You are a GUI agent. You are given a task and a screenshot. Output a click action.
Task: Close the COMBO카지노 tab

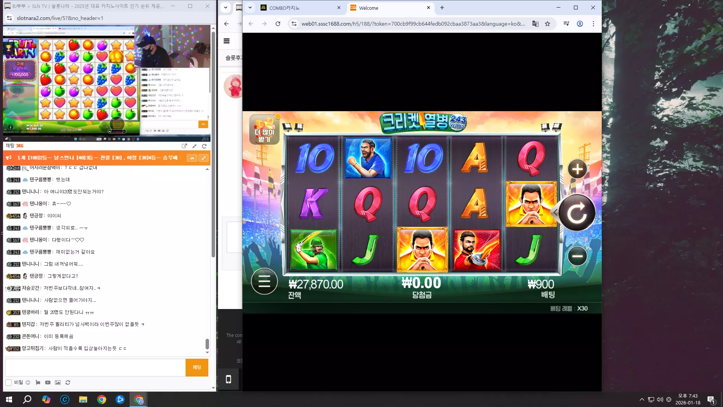pyautogui.click(x=339, y=8)
